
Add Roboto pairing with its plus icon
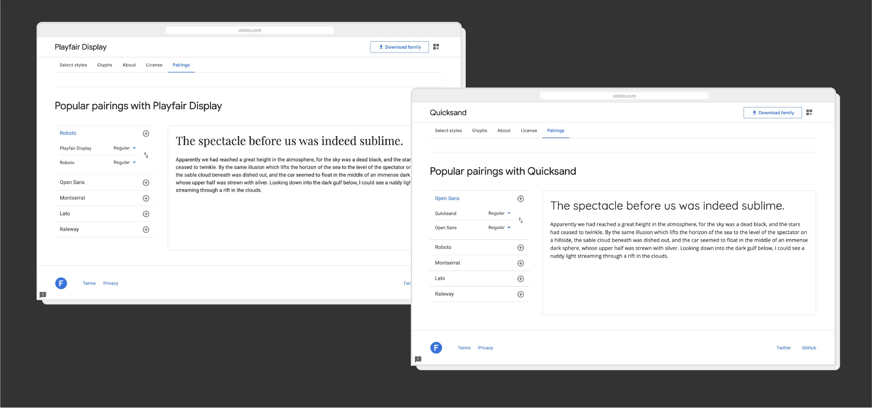point(146,133)
